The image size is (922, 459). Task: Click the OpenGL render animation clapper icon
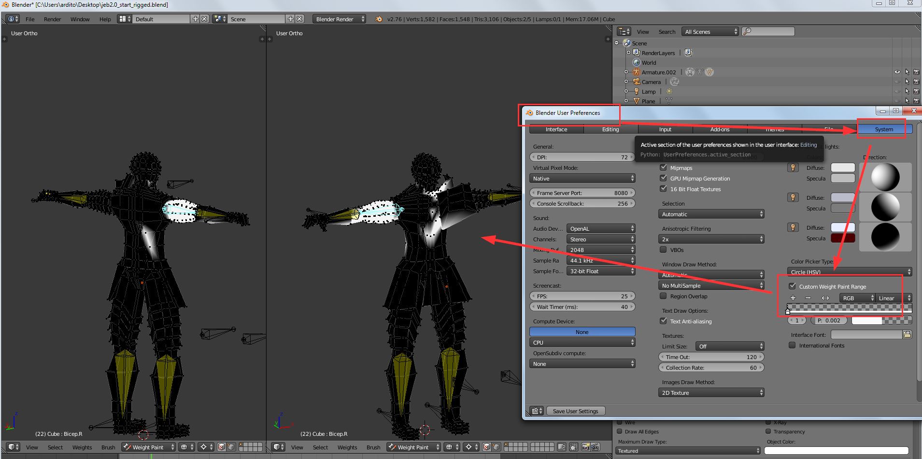point(595,447)
